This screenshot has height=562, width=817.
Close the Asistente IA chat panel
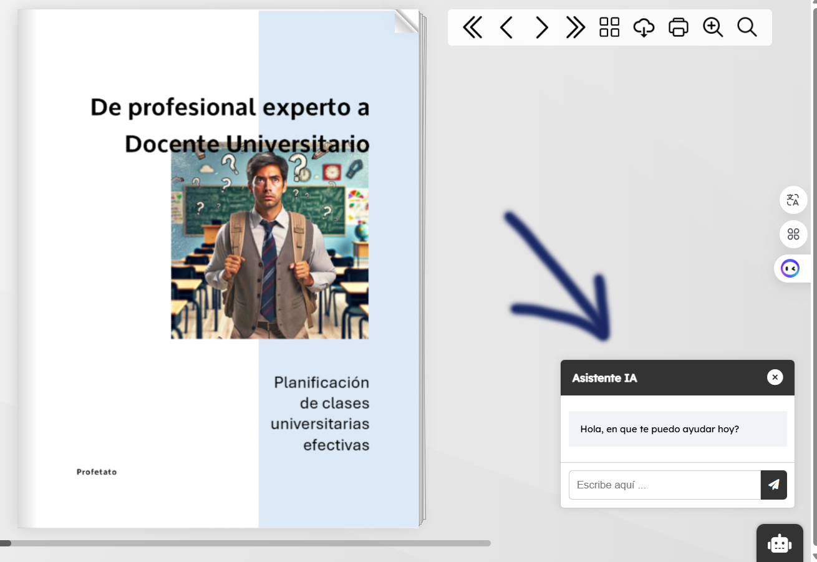coord(775,377)
